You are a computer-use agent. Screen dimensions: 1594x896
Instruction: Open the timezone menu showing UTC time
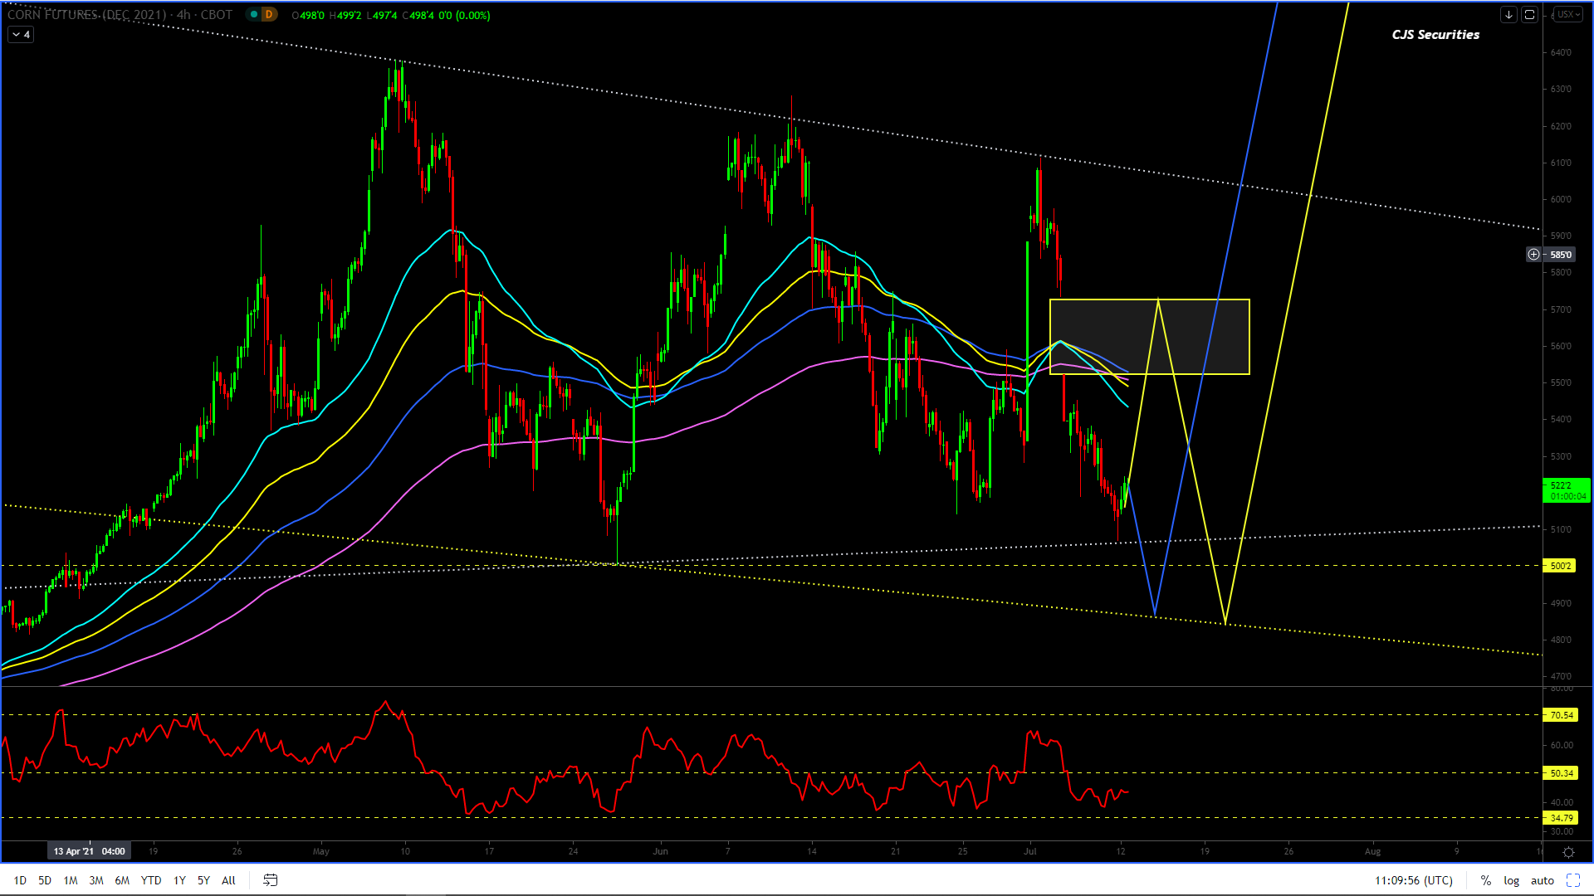[x=1413, y=880]
